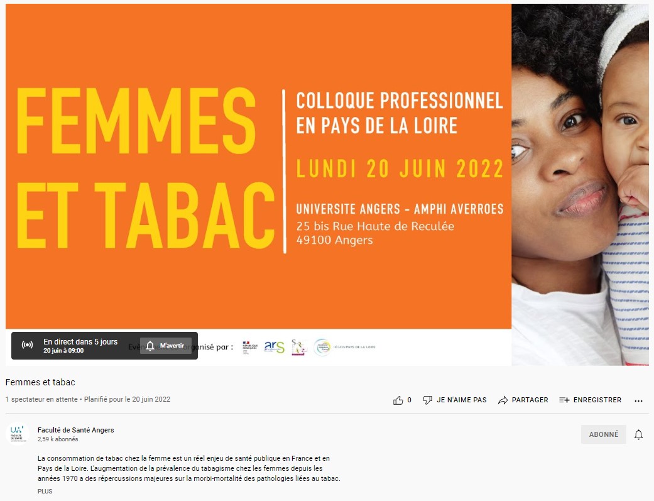654x501 pixels.
Task: Toggle the channel notification bell
Action: point(638,434)
